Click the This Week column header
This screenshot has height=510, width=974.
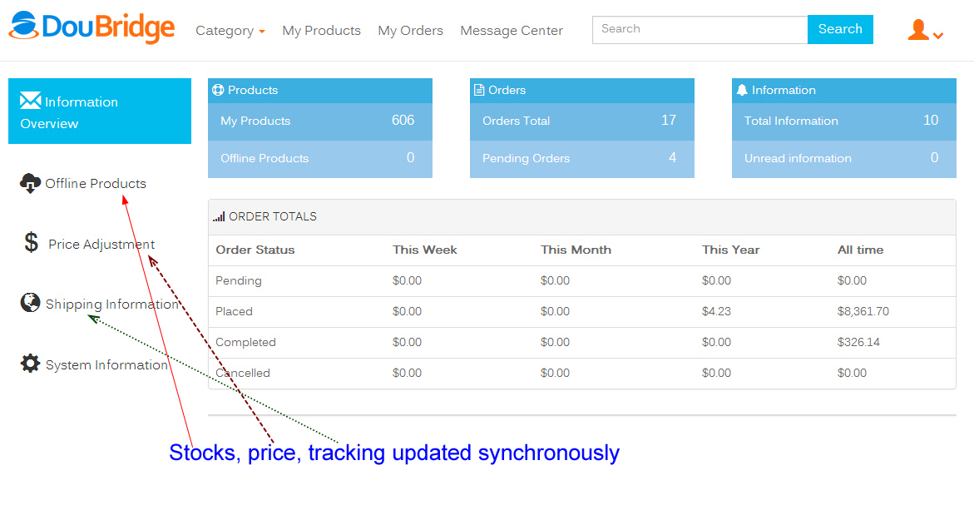click(x=425, y=250)
